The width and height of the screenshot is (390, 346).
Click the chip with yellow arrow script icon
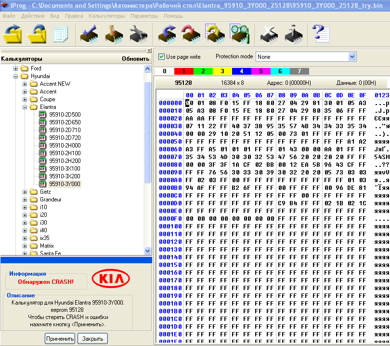coord(215,34)
